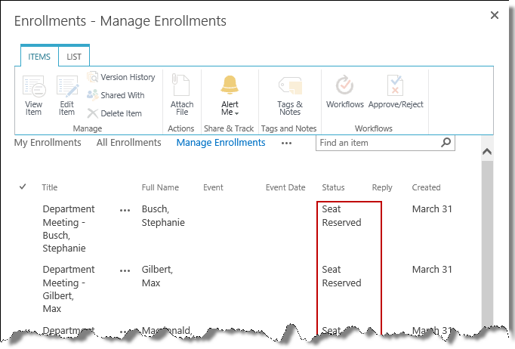
Task: Open Version History for the item
Action: coord(121,77)
